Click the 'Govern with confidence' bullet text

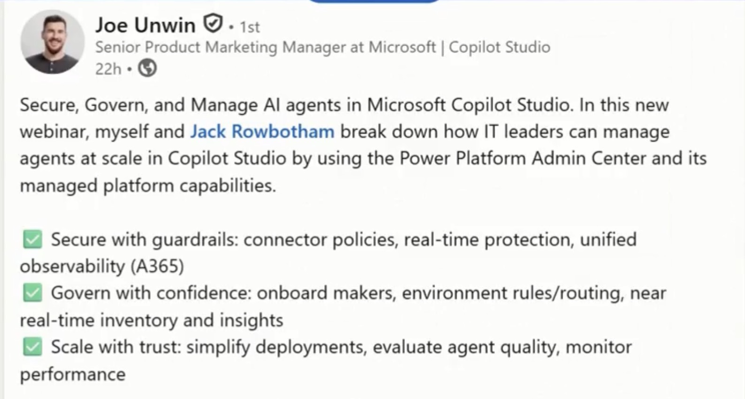(150, 293)
